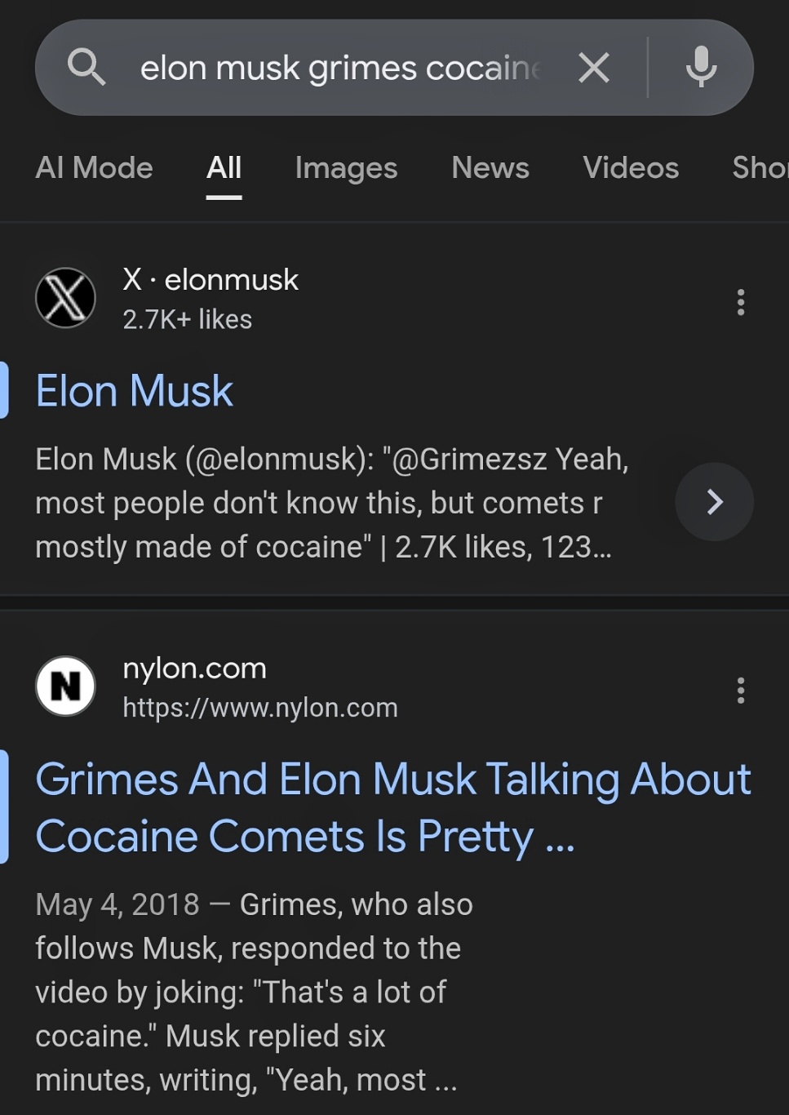
Task: Switch to AI Mode tab
Action: [x=94, y=168]
